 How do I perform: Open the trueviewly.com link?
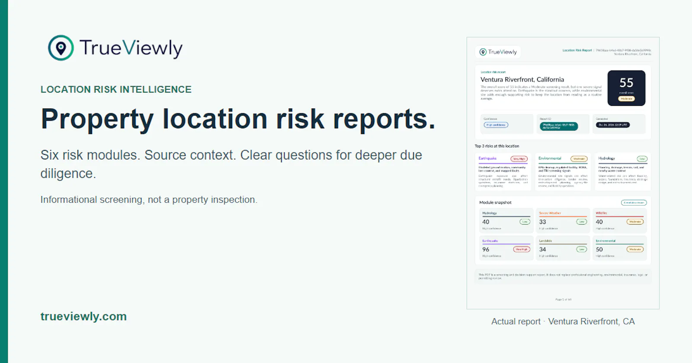[x=83, y=316]
